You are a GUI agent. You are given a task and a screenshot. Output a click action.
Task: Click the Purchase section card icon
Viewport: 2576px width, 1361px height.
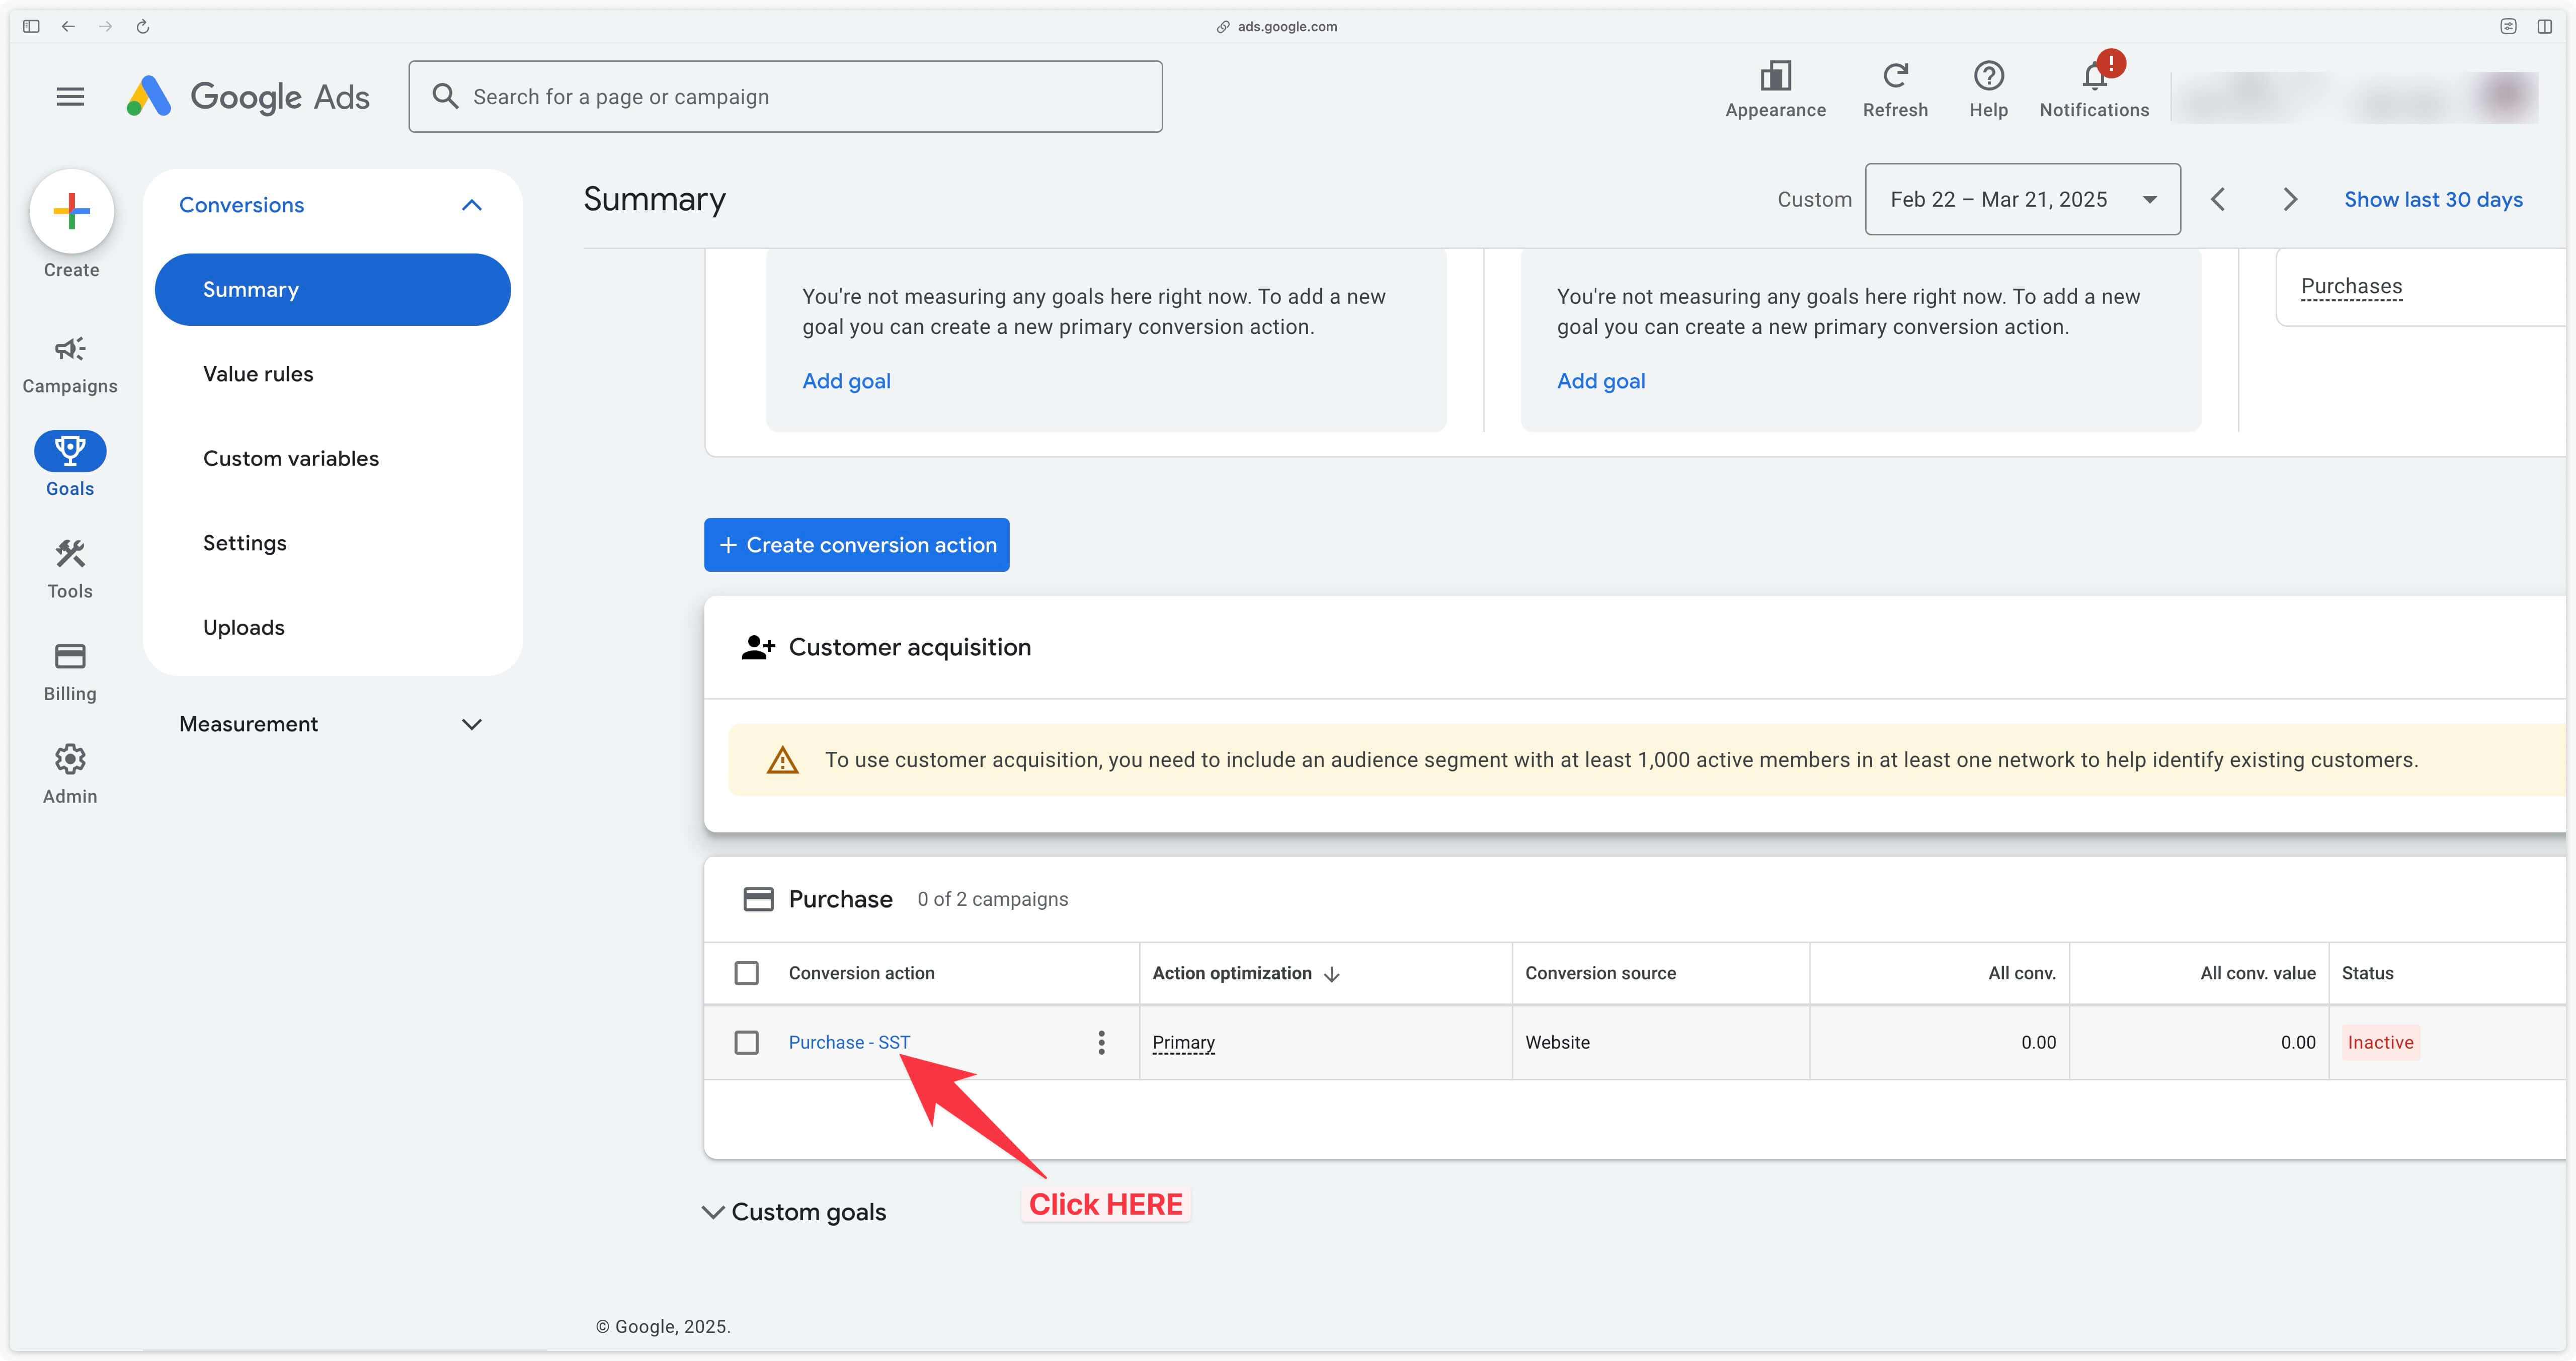coord(758,899)
